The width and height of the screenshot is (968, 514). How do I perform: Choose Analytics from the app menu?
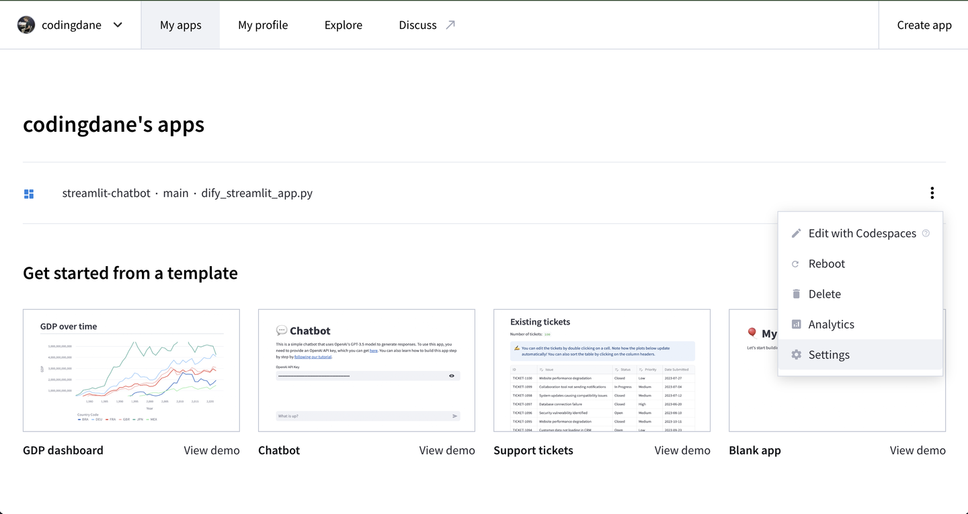[831, 325]
